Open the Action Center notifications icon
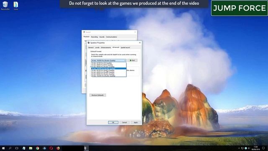Screen dimensions: 268x151 (263, 148)
